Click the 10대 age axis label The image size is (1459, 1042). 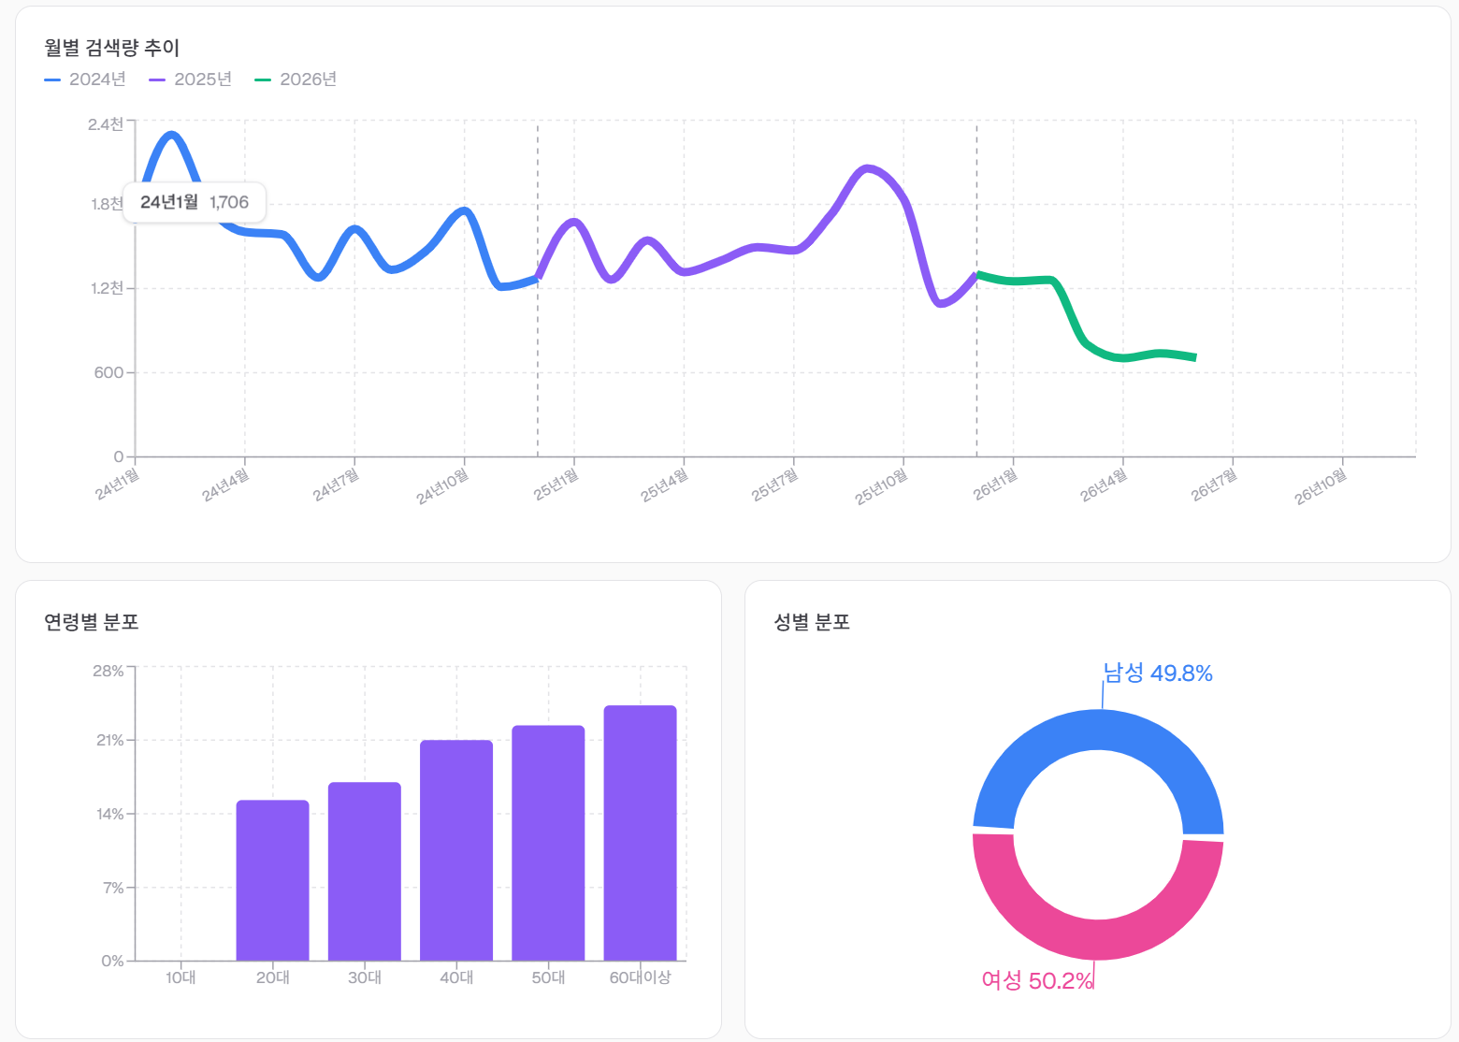181,977
